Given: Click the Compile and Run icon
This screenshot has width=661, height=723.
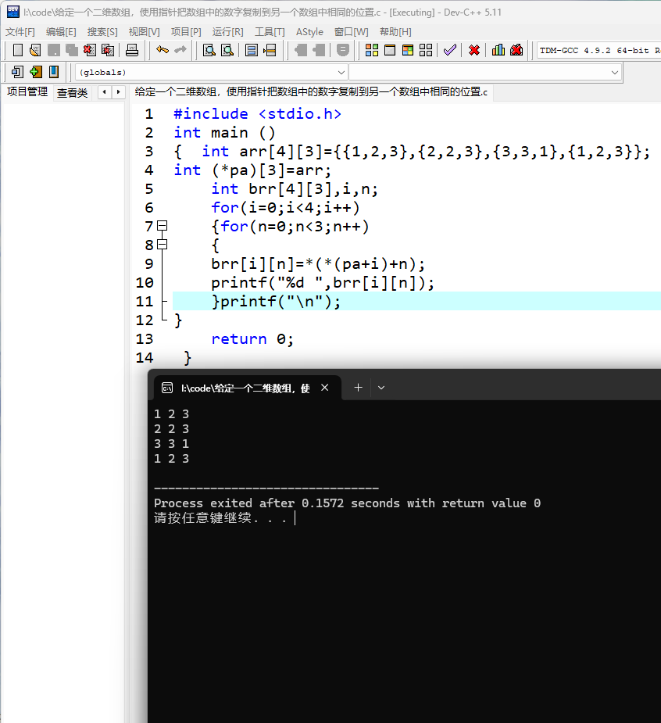Looking at the screenshot, I should pos(408,50).
